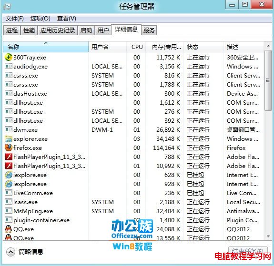Select lsass.exe process name

[26, 202]
